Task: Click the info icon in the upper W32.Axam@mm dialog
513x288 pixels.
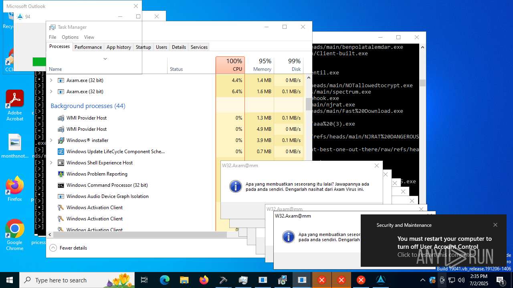Action: click(236, 186)
